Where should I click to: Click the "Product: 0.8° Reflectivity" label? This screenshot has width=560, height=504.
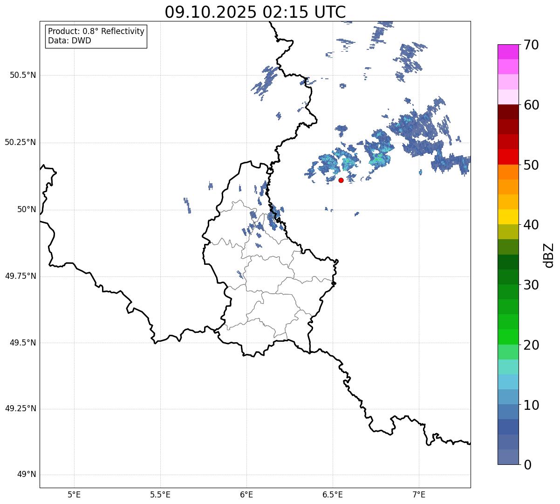96,31
